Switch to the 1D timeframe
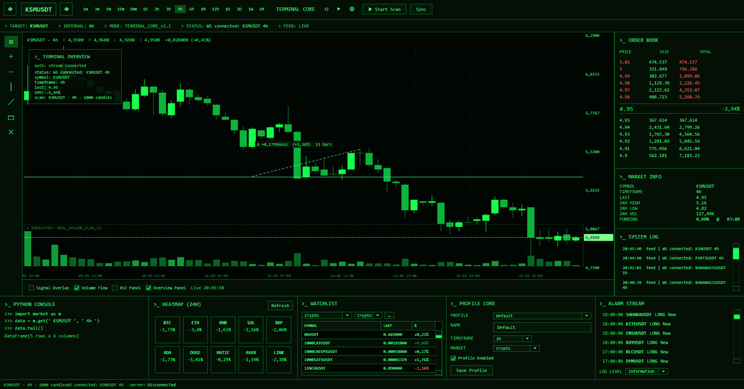Image resolution: width=744 pixels, height=389 pixels. click(x=228, y=9)
